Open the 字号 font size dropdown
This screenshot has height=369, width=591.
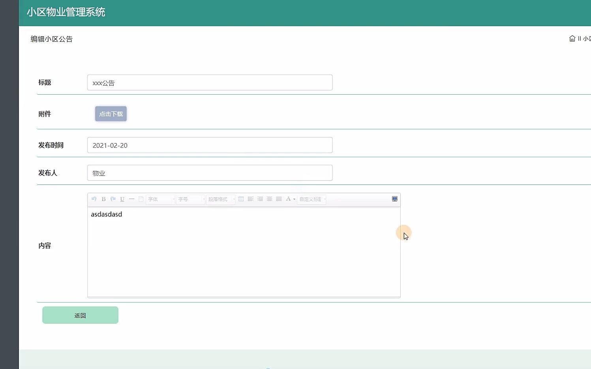coord(191,199)
